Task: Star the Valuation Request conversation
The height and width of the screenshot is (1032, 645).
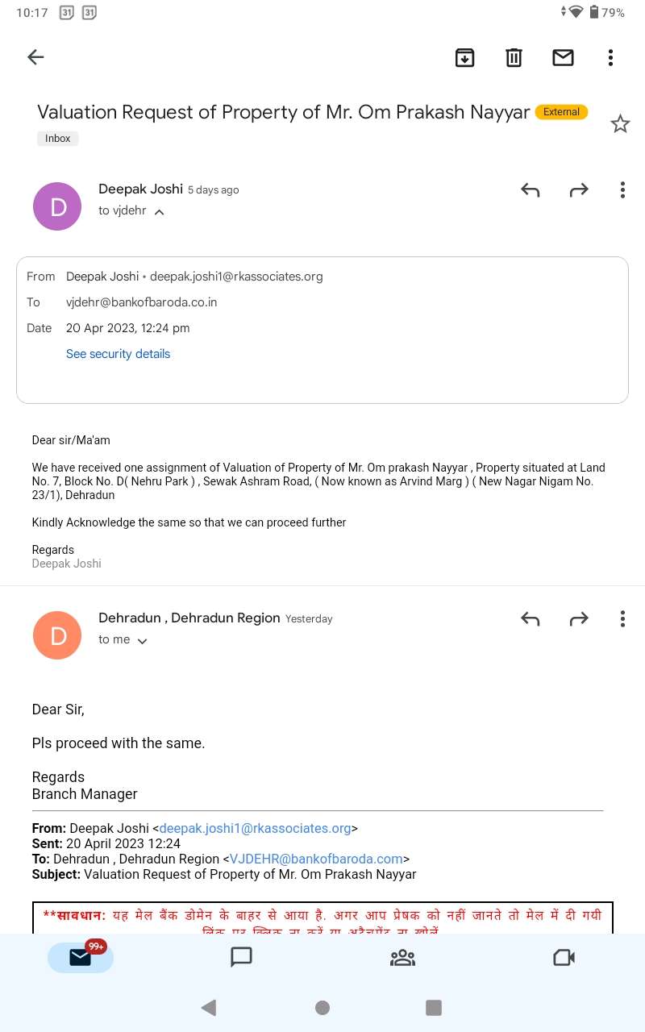Action: [620, 124]
